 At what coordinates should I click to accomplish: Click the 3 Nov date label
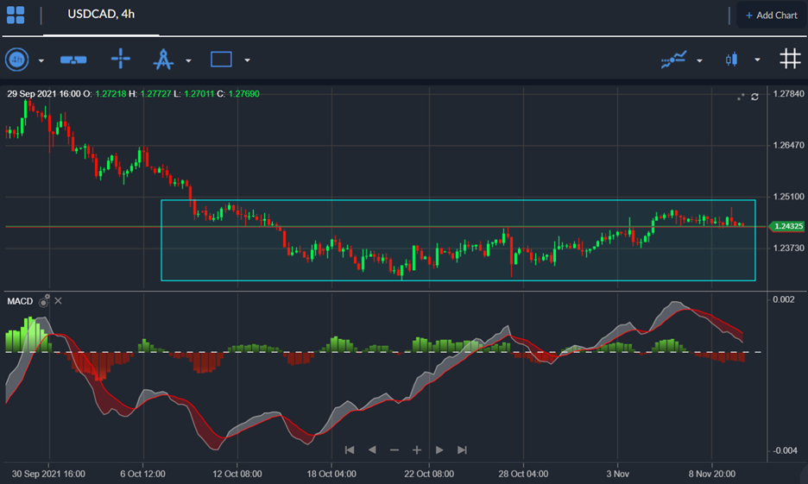(x=617, y=474)
